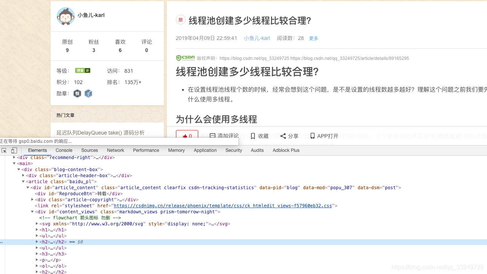
Task: Click 分享 share button
Action: (x=289, y=136)
